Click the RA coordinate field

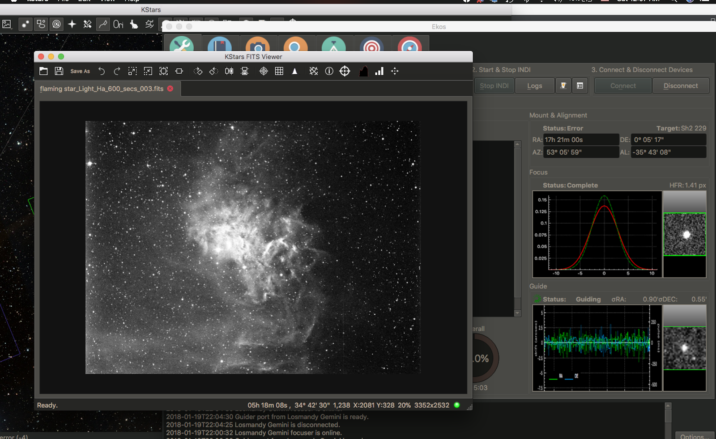[580, 139]
